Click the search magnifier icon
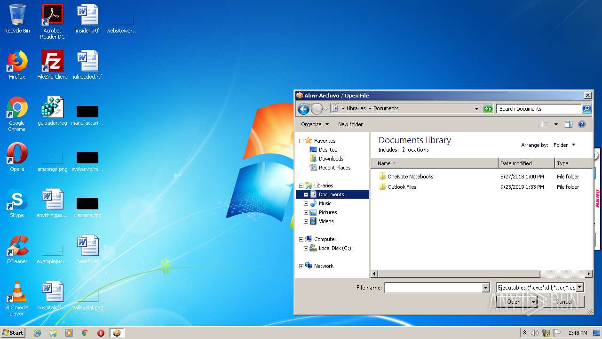Viewport: 602px width, 339px height. [586, 109]
